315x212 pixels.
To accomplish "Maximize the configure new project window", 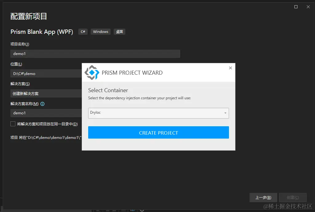I will click(x=296, y=7).
